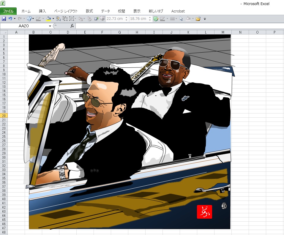The image size is (284, 235).
Task: Click the first shape outline pen icon
Action: pos(38,19)
